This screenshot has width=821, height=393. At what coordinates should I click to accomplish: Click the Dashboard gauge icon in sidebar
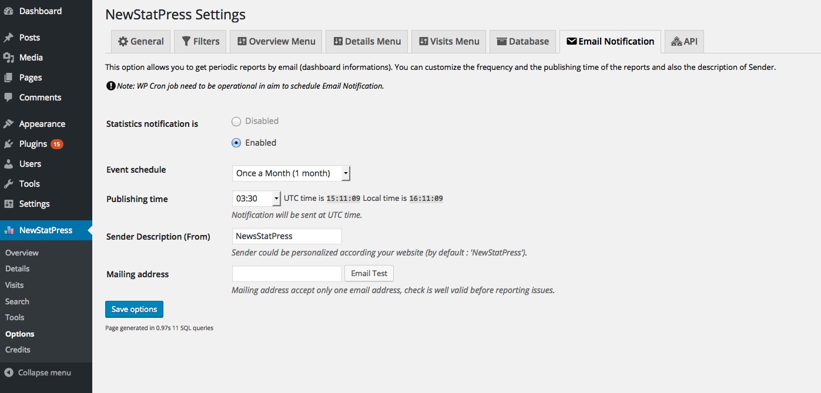tap(9, 11)
